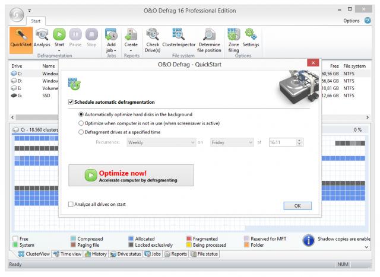Open the Reports bottom tab
Screen dimensions: 380x277
[176, 254]
